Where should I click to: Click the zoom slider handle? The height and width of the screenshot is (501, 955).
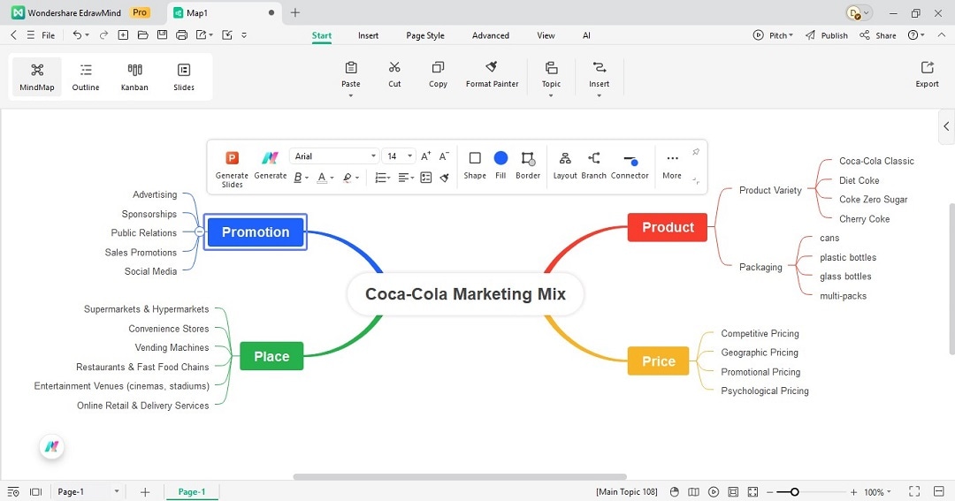point(794,492)
